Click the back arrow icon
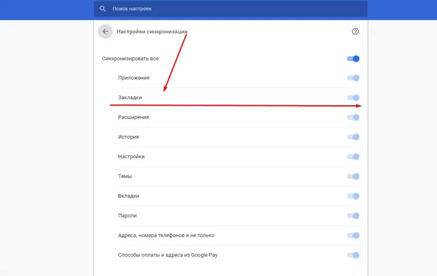 (x=105, y=32)
